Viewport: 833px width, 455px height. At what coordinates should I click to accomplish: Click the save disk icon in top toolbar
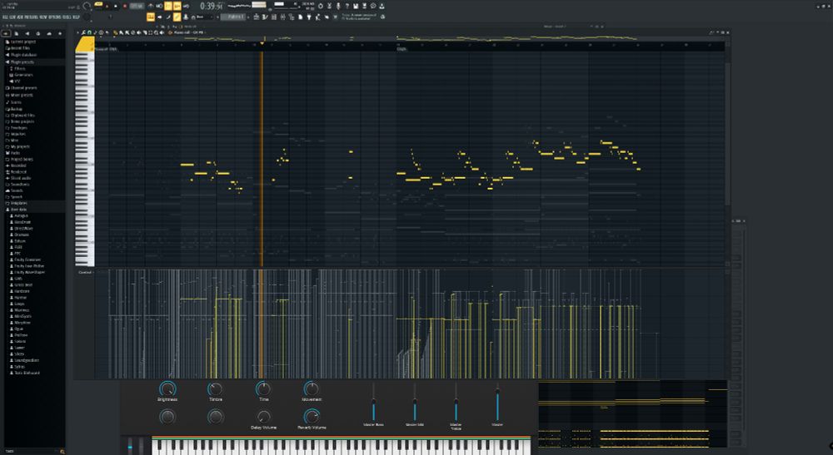(356, 6)
